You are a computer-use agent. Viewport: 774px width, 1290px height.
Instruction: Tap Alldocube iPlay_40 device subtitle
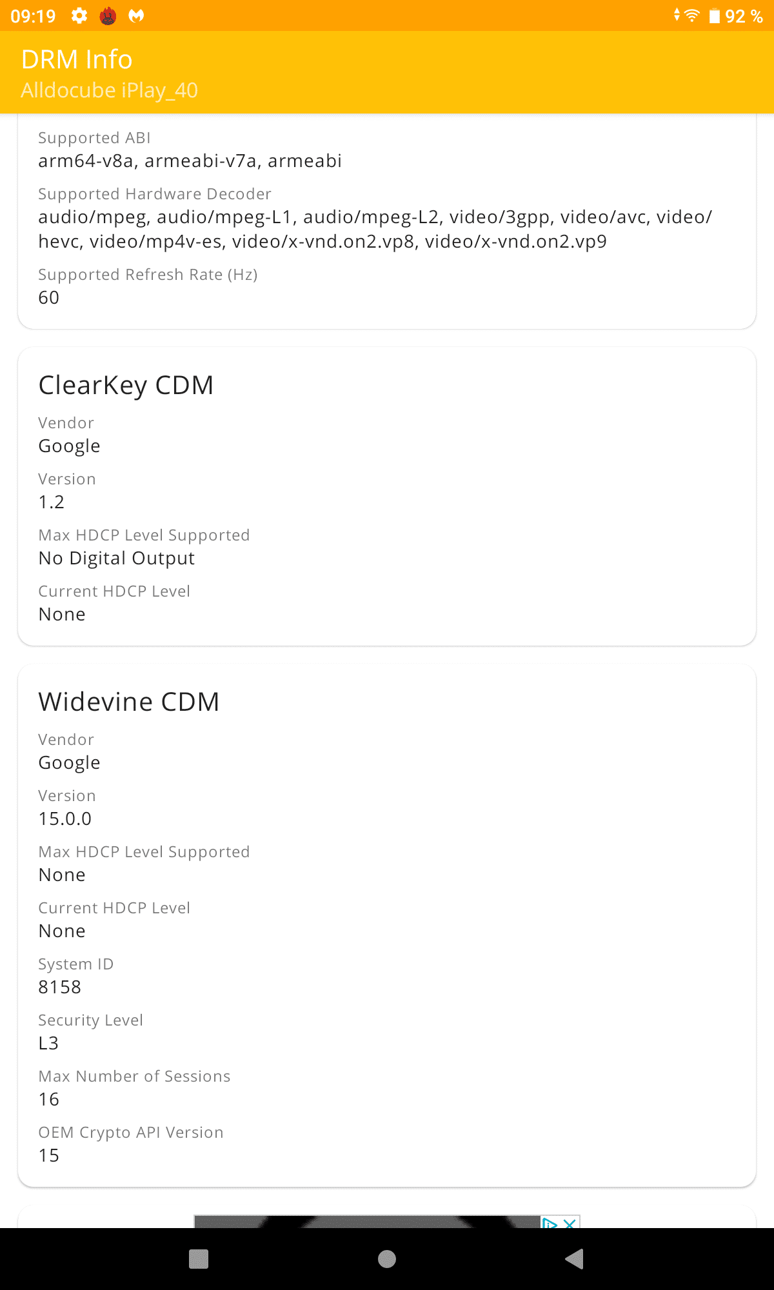pos(110,90)
